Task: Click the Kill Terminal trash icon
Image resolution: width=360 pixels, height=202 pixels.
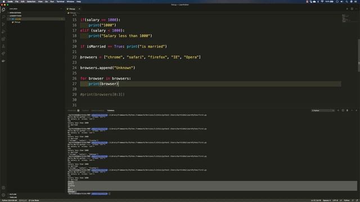Action: [x=348, y=111]
